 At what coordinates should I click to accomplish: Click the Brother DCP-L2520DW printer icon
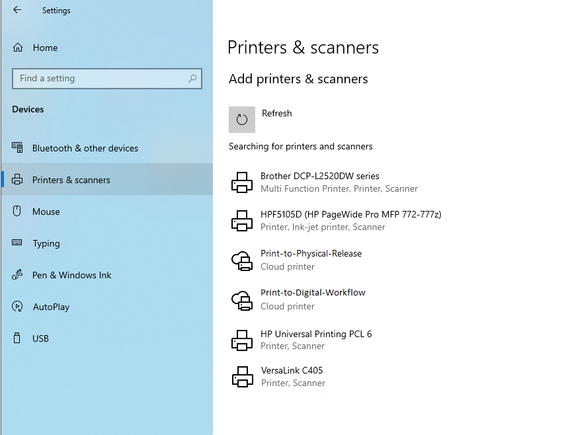(x=242, y=182)
